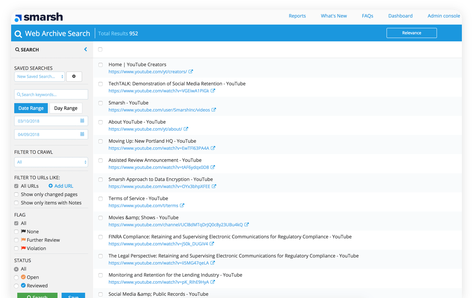Open external link icon for SmarshInc videos URL
This screenshot has width=473, height=298.
214,110
